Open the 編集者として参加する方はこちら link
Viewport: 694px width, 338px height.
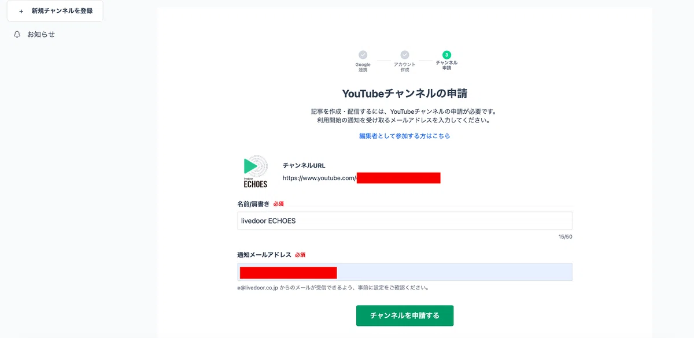(404, 136)
